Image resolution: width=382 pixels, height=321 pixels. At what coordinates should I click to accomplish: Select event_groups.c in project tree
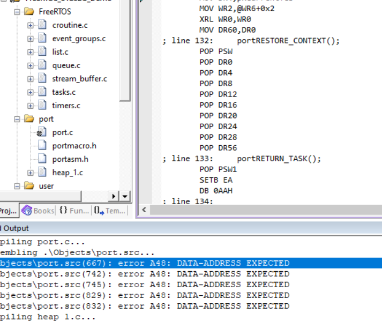pyautogui.click(x=79, y=39)
